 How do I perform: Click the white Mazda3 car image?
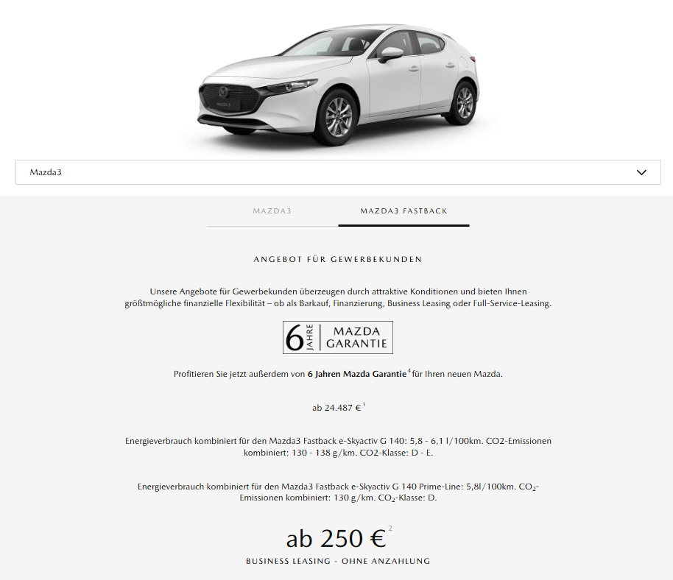[x=339, y=85]
